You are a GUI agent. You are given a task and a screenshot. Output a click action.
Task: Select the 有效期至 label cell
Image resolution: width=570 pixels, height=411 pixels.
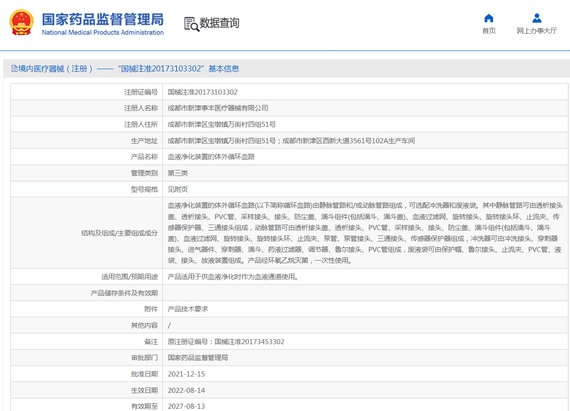87,405
